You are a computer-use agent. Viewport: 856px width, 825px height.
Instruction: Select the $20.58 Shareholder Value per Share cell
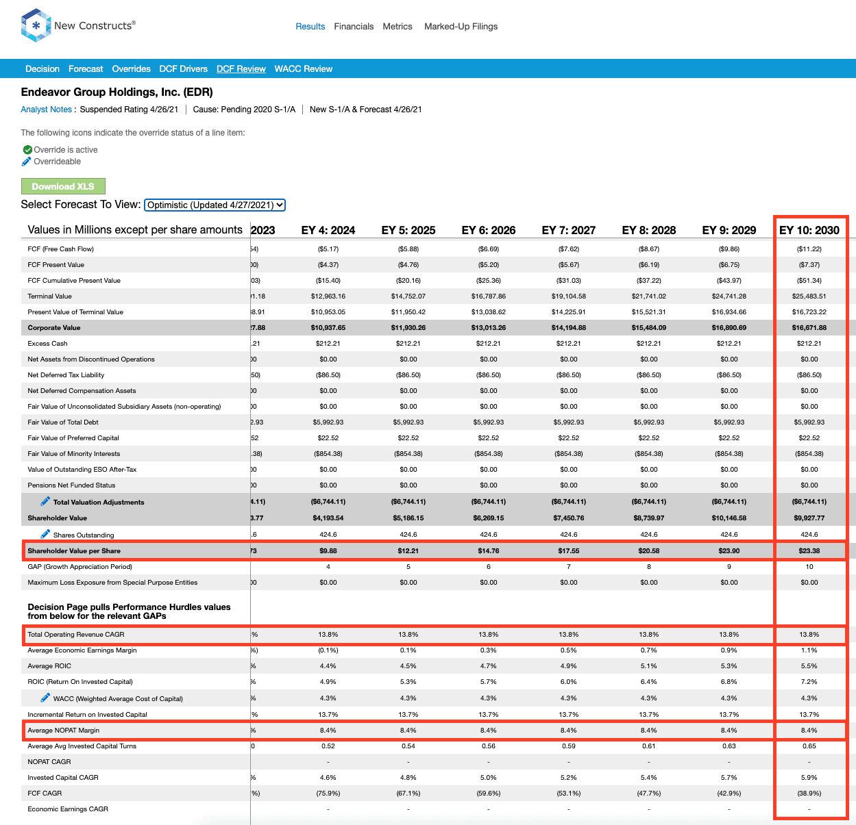pos(649,550)
